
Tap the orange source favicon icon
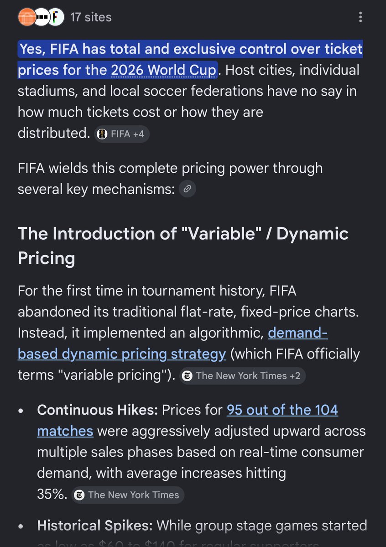click(x=26, y=17)
